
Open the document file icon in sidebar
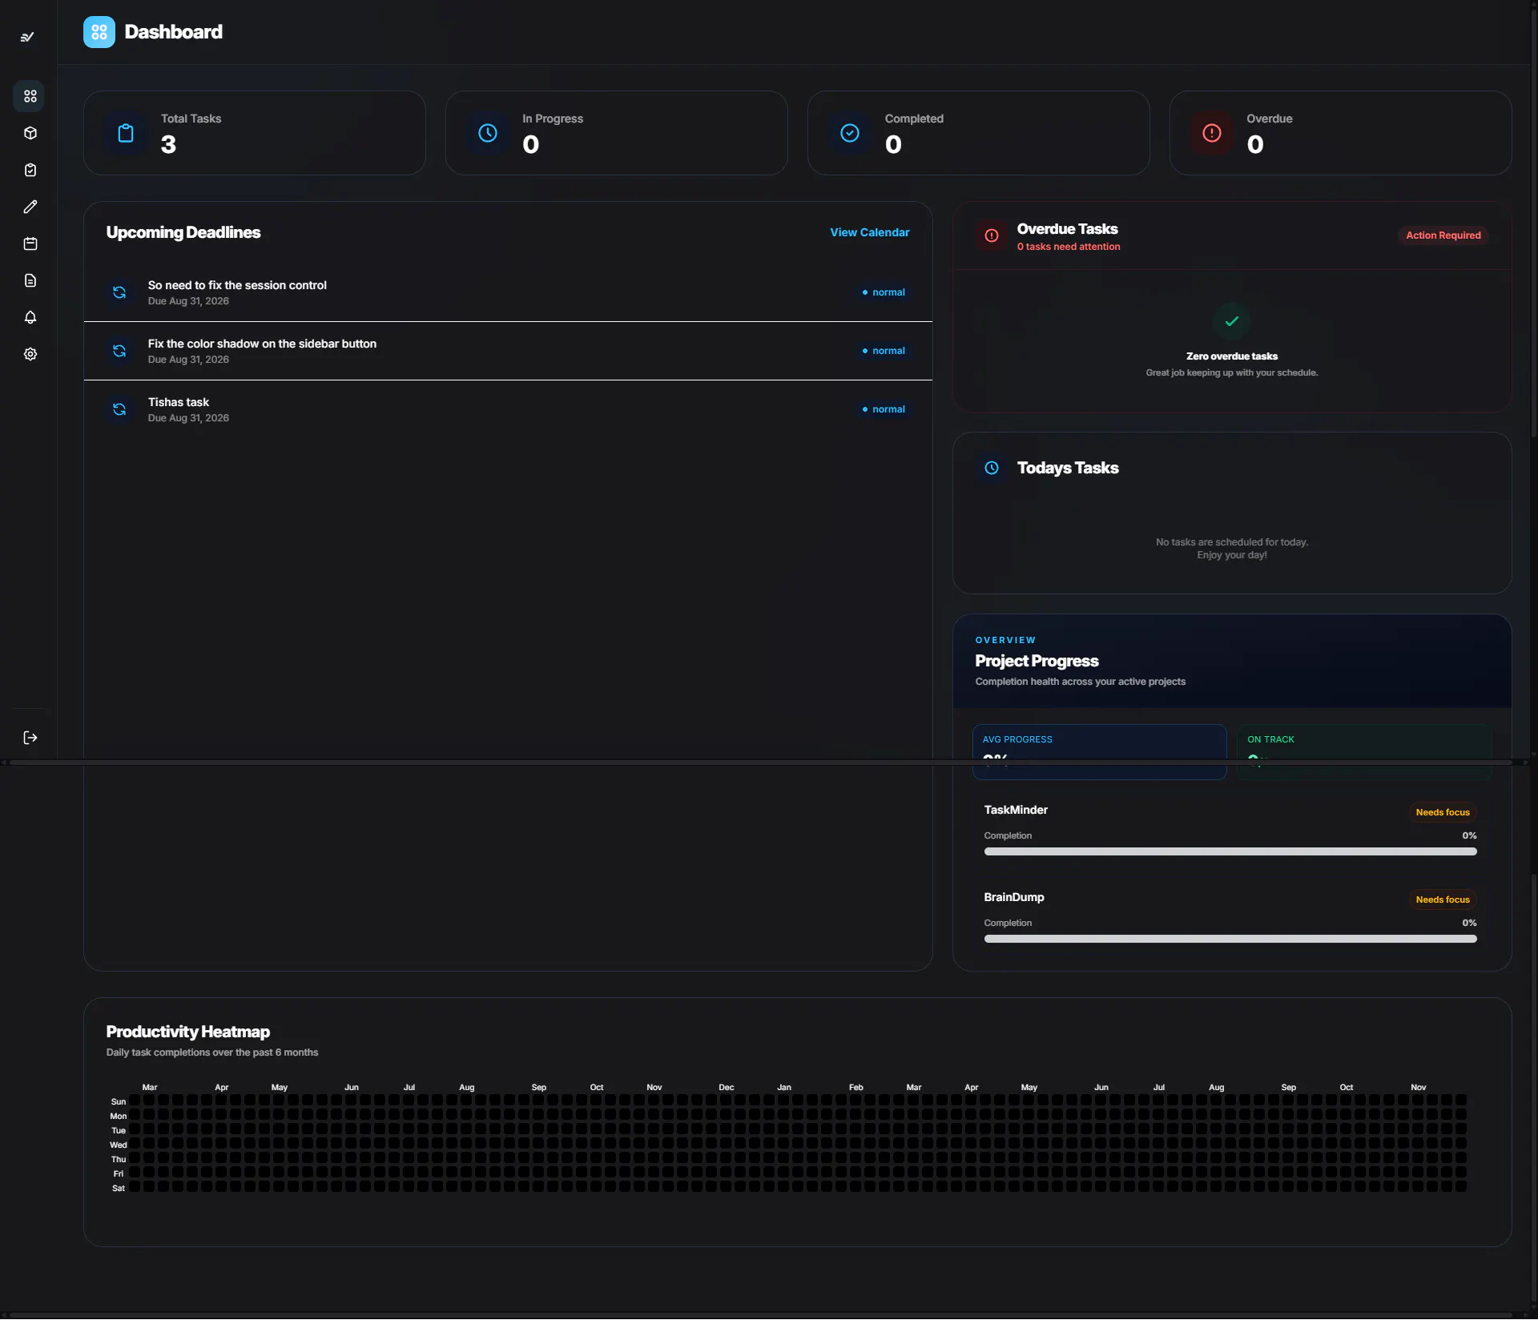tap(30, 280)
